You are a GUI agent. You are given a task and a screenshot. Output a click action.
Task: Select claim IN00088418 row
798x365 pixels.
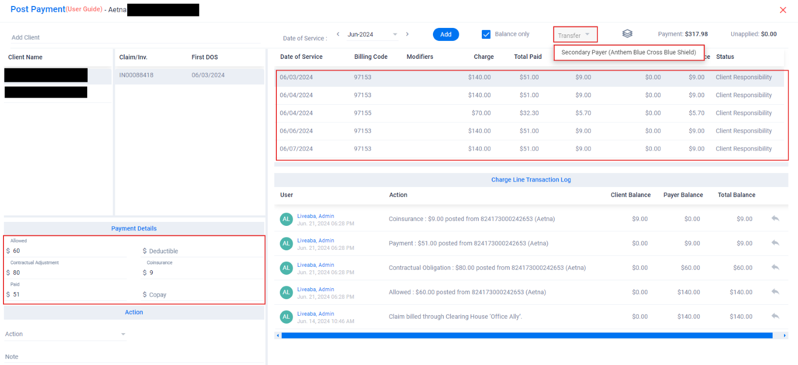[190, 75]
